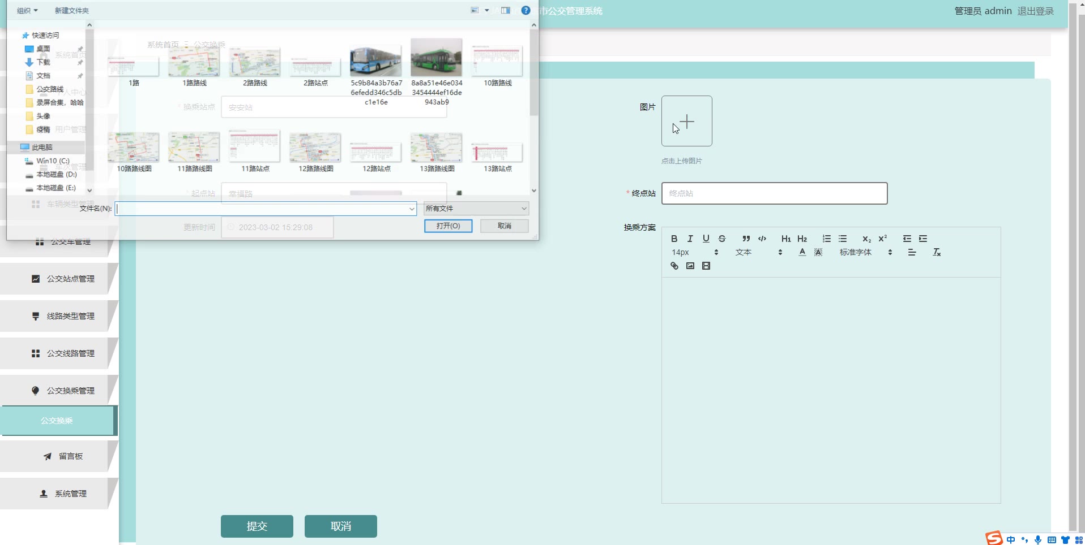This screenshot has height=545, width=1085.
Task: Insert a hyperlink in the editor
Action: [x=674, y=266]
